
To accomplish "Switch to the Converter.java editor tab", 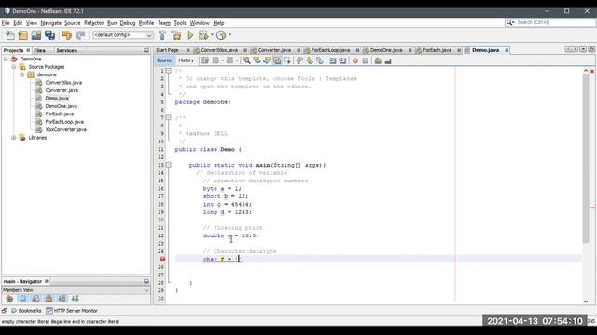I will (x=274, y=50).
